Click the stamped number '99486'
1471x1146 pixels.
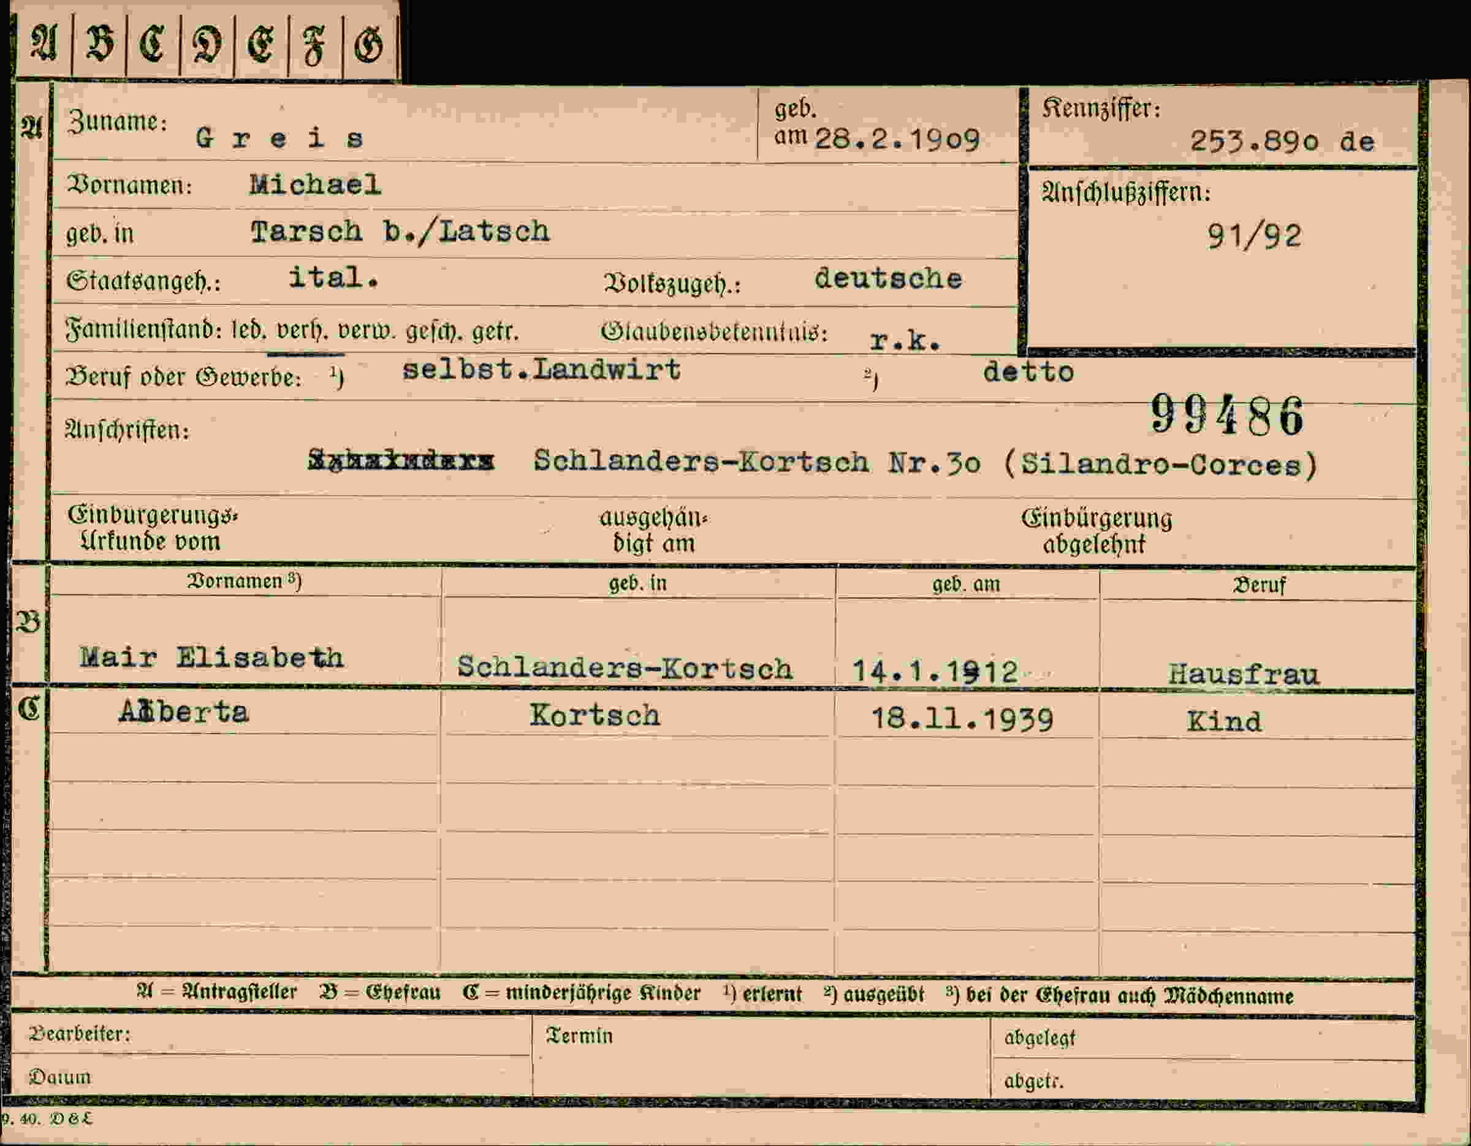[x=1226, y=416]
